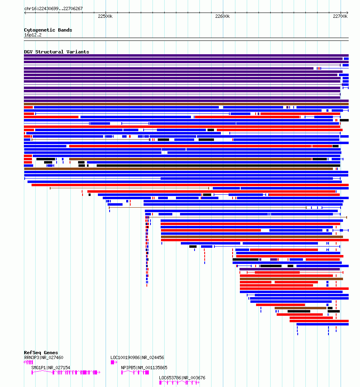Click the chr16:22430699..22706267 coordinates text
This screenshot has width=360, height=387.
pyautogui.click(x=53, y=9)
